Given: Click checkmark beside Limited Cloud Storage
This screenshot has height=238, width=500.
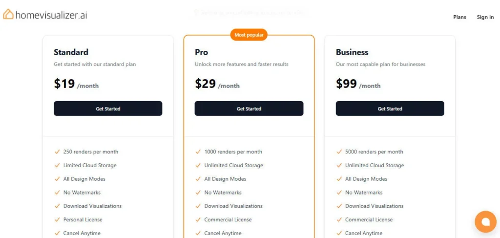Looking at the screenshot, I should pos(57,165).
